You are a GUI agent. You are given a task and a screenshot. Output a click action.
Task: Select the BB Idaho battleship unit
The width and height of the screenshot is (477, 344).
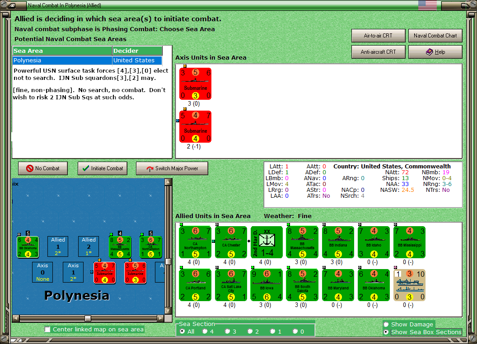(374, 242)
